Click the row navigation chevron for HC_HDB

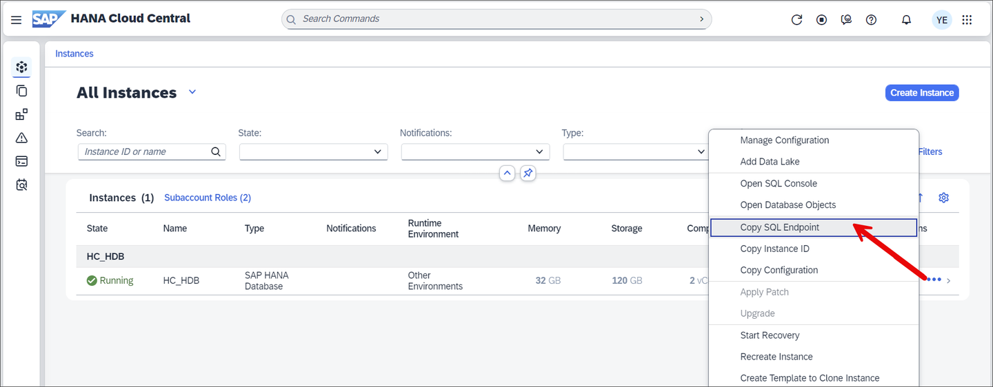(949, 280)
